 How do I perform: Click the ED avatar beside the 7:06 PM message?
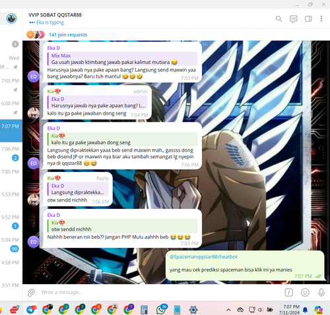34,163
